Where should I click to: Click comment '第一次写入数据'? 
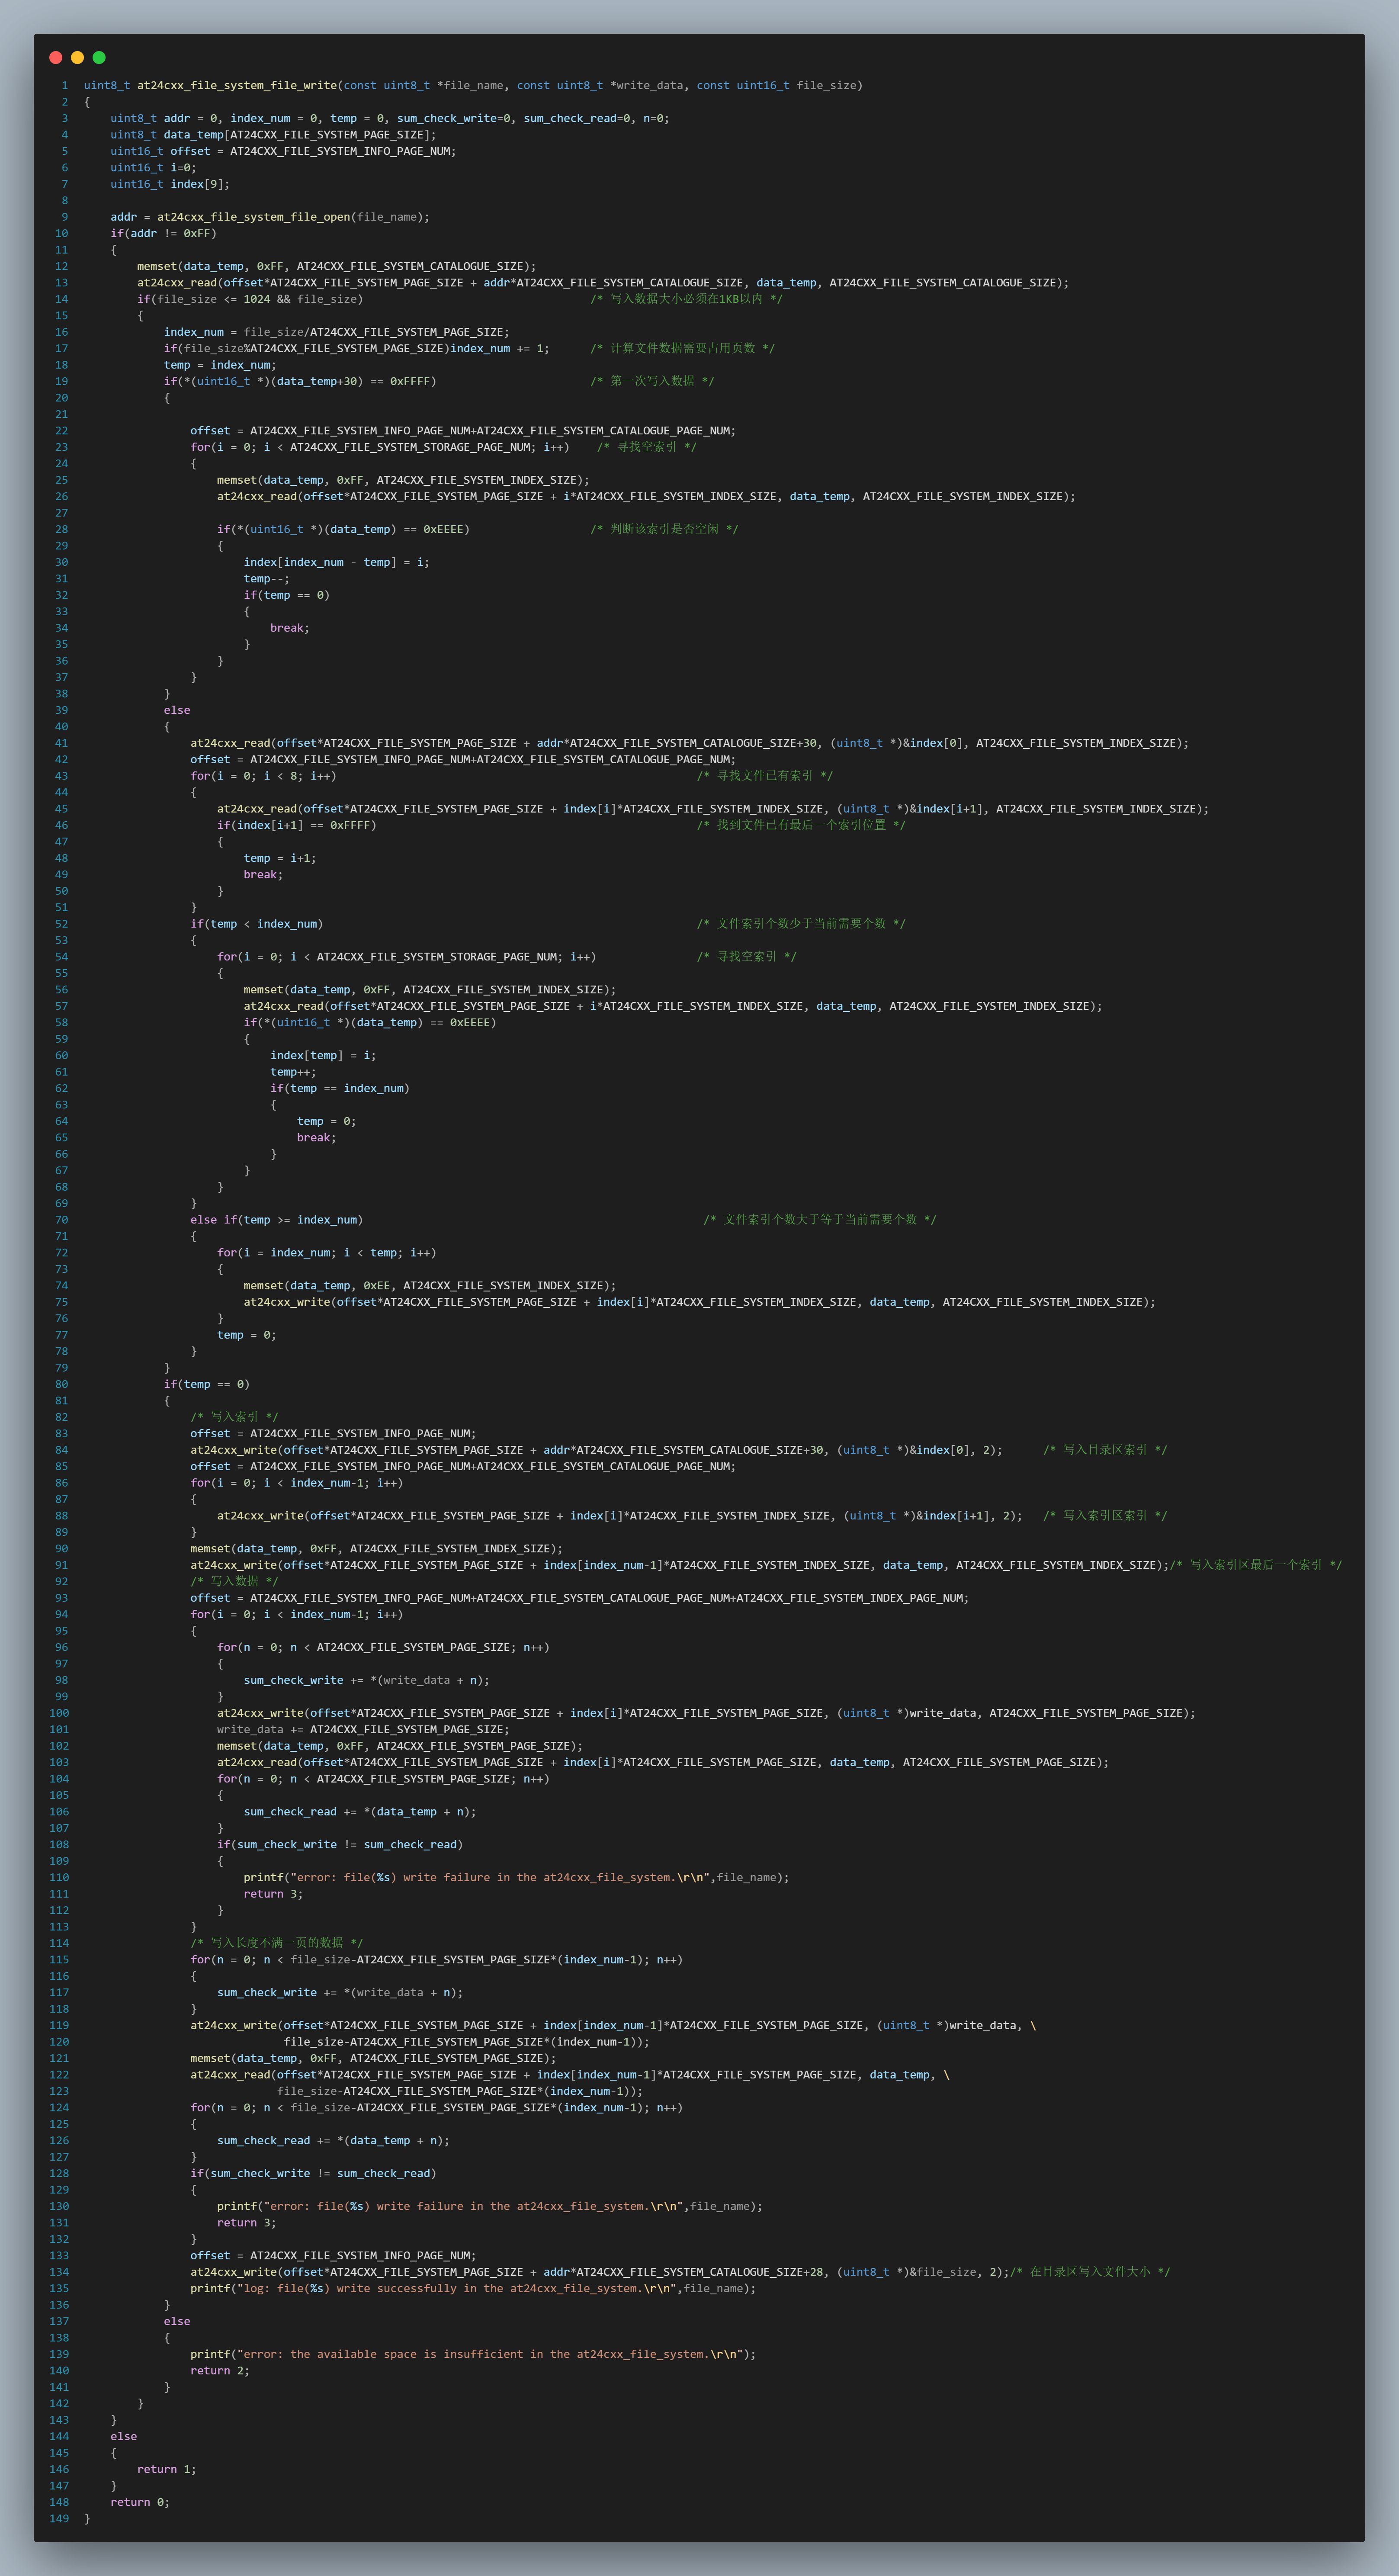click(x=652, y=381)
